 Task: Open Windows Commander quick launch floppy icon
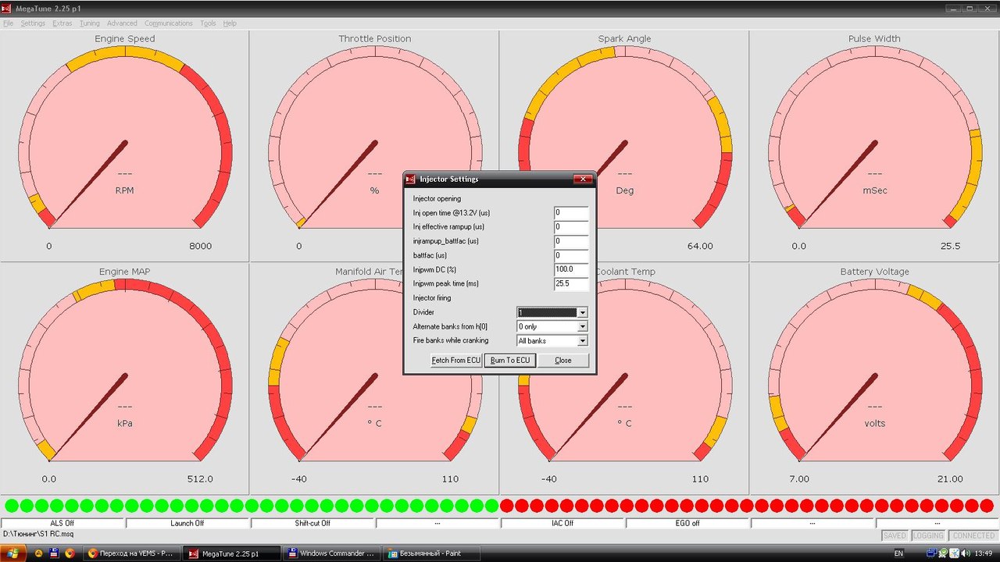pos(54,553)
